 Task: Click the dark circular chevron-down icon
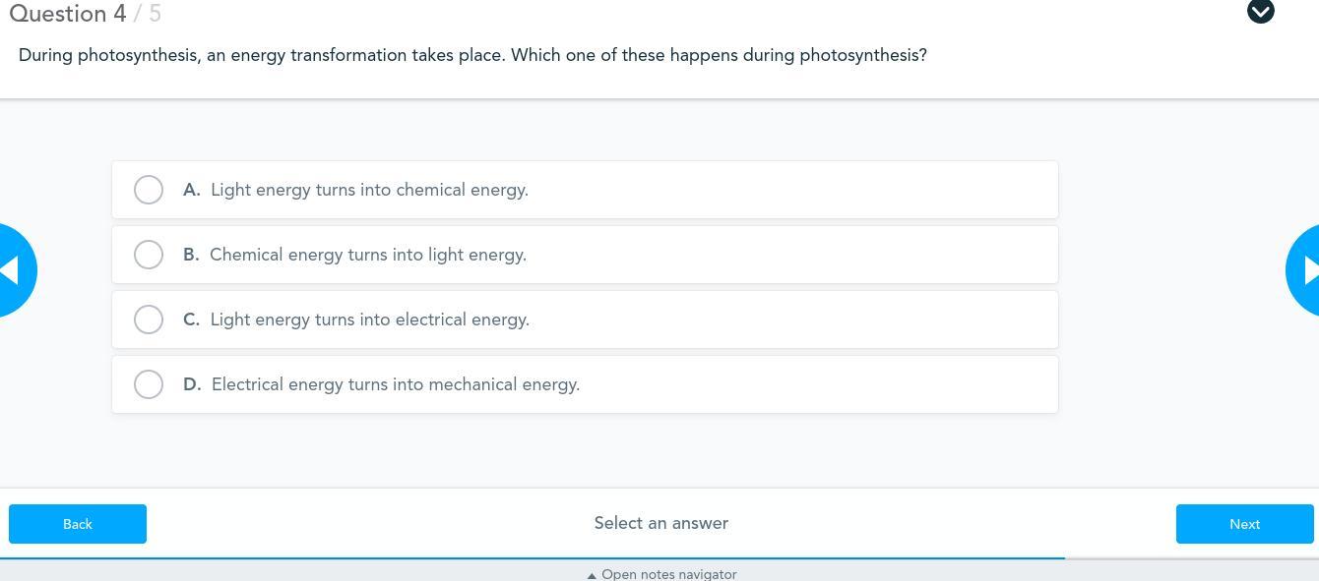pos(1260,11)
